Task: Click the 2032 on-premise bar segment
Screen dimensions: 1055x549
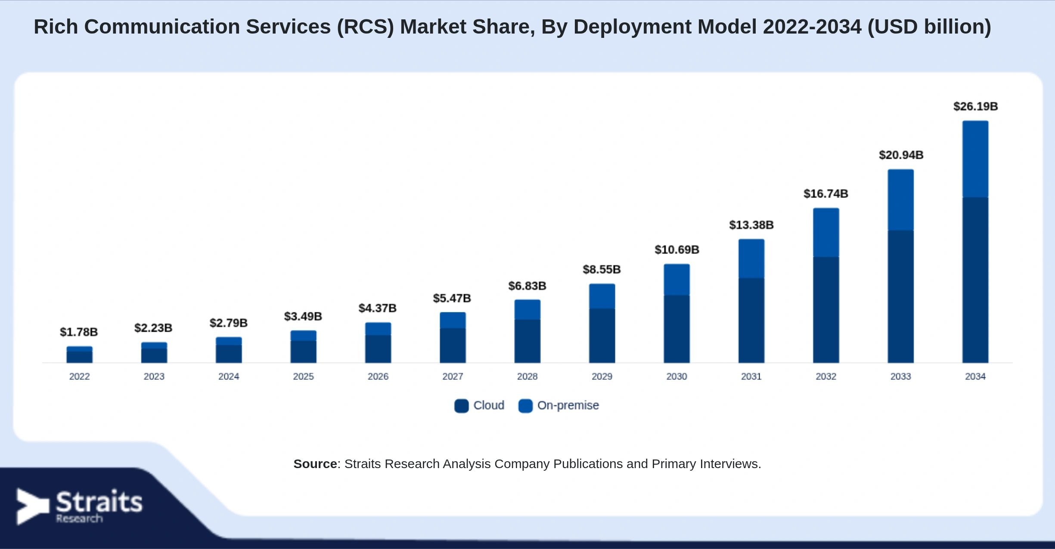Action: pyautogui.click(x=826, y=232)
